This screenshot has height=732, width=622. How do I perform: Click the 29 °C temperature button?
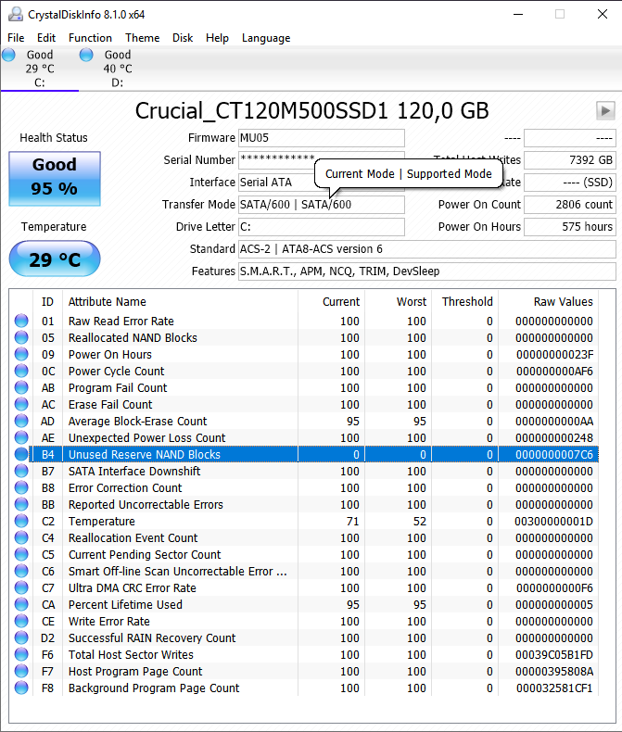pos(55,259)
